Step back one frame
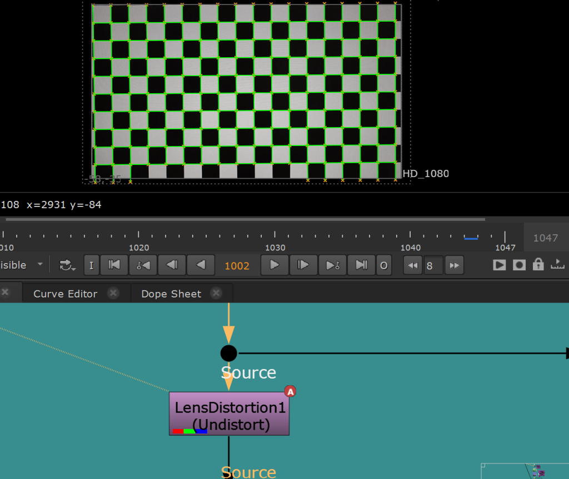 (x=172, y=265)
